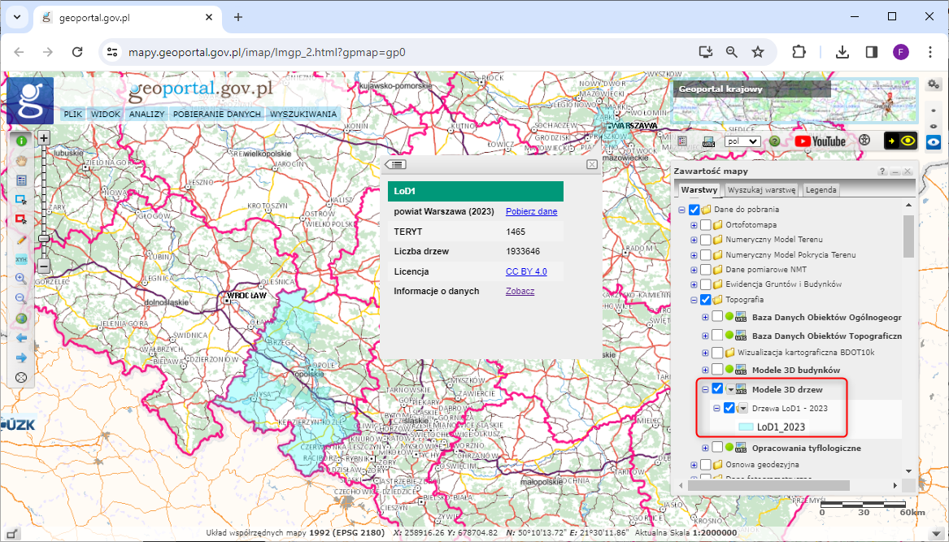The width and height of the screenshot is (949, 542).
Task: Expand Modele 3D budynków node
Action: click(705, 369)
